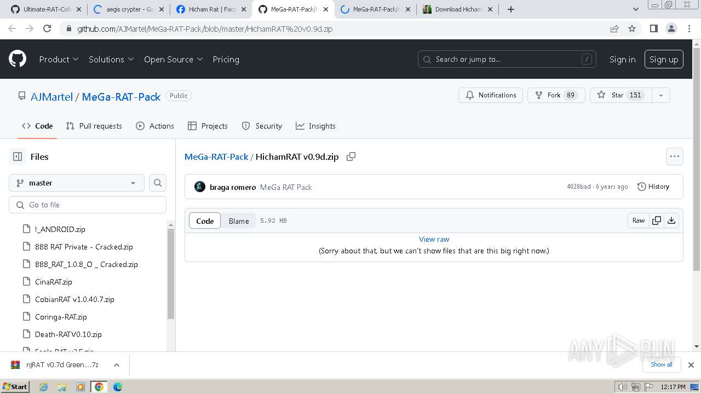Screen dimensions: 701x394
Task: Bookmark this page with star icon
Action: point(632,28)
